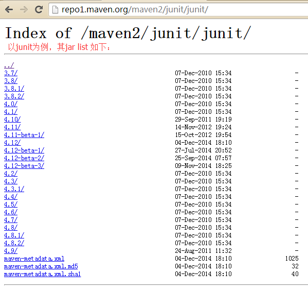Open the 3.8.2/ folder link
The image size is (308, 290).
click(14, 96)
